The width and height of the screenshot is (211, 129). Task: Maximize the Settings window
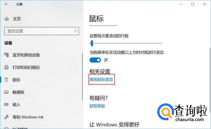tap(193, 4)
